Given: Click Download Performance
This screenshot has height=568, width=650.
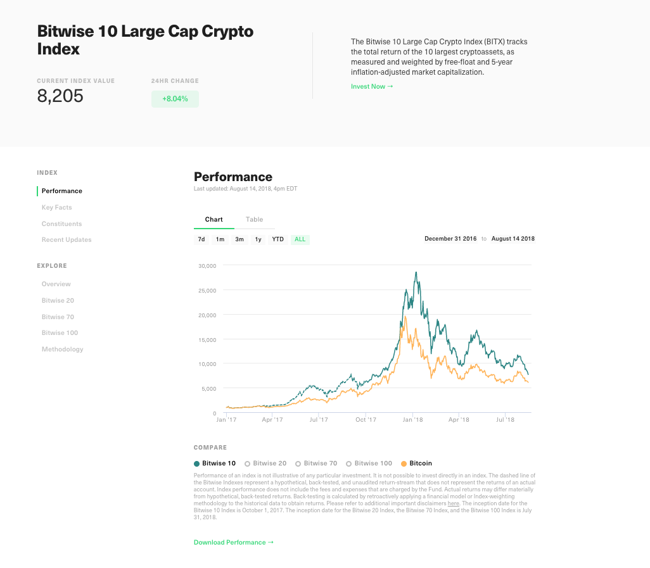Looking at the screenshot, I should pos(233,542).
